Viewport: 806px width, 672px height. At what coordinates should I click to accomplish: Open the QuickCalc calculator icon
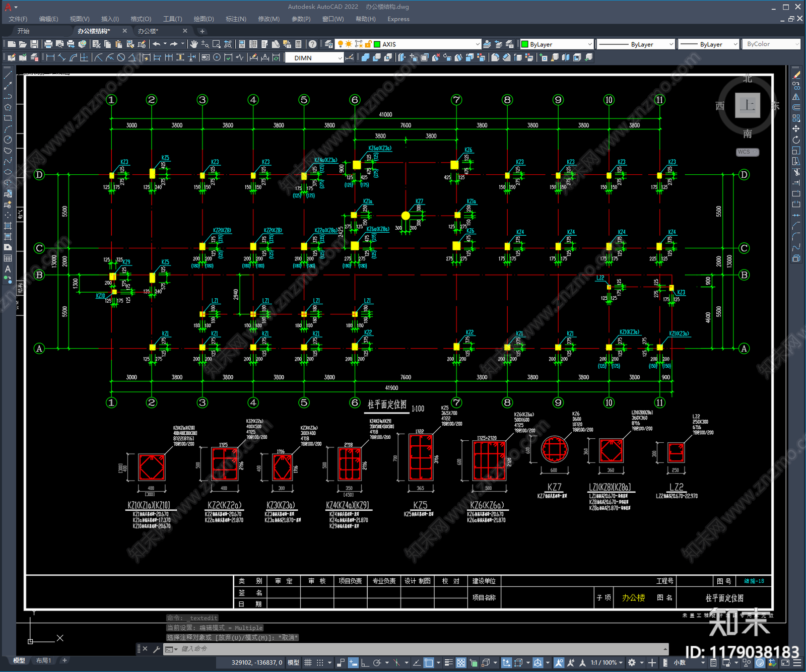click(x=298, y=44)
